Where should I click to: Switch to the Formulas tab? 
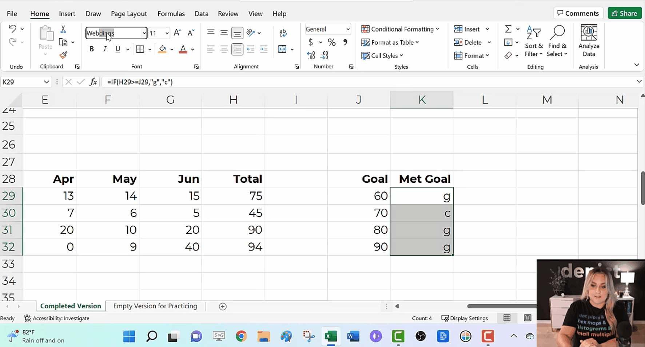(171, 14)
